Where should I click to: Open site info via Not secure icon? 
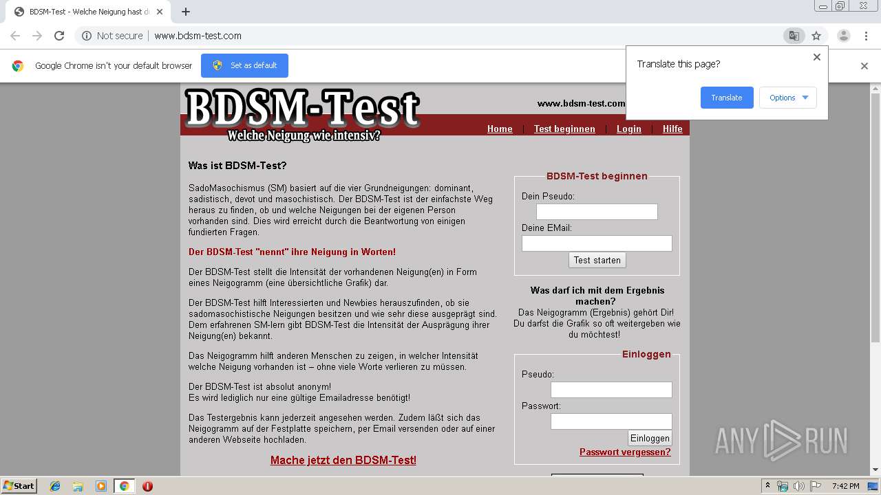[87, 36]
